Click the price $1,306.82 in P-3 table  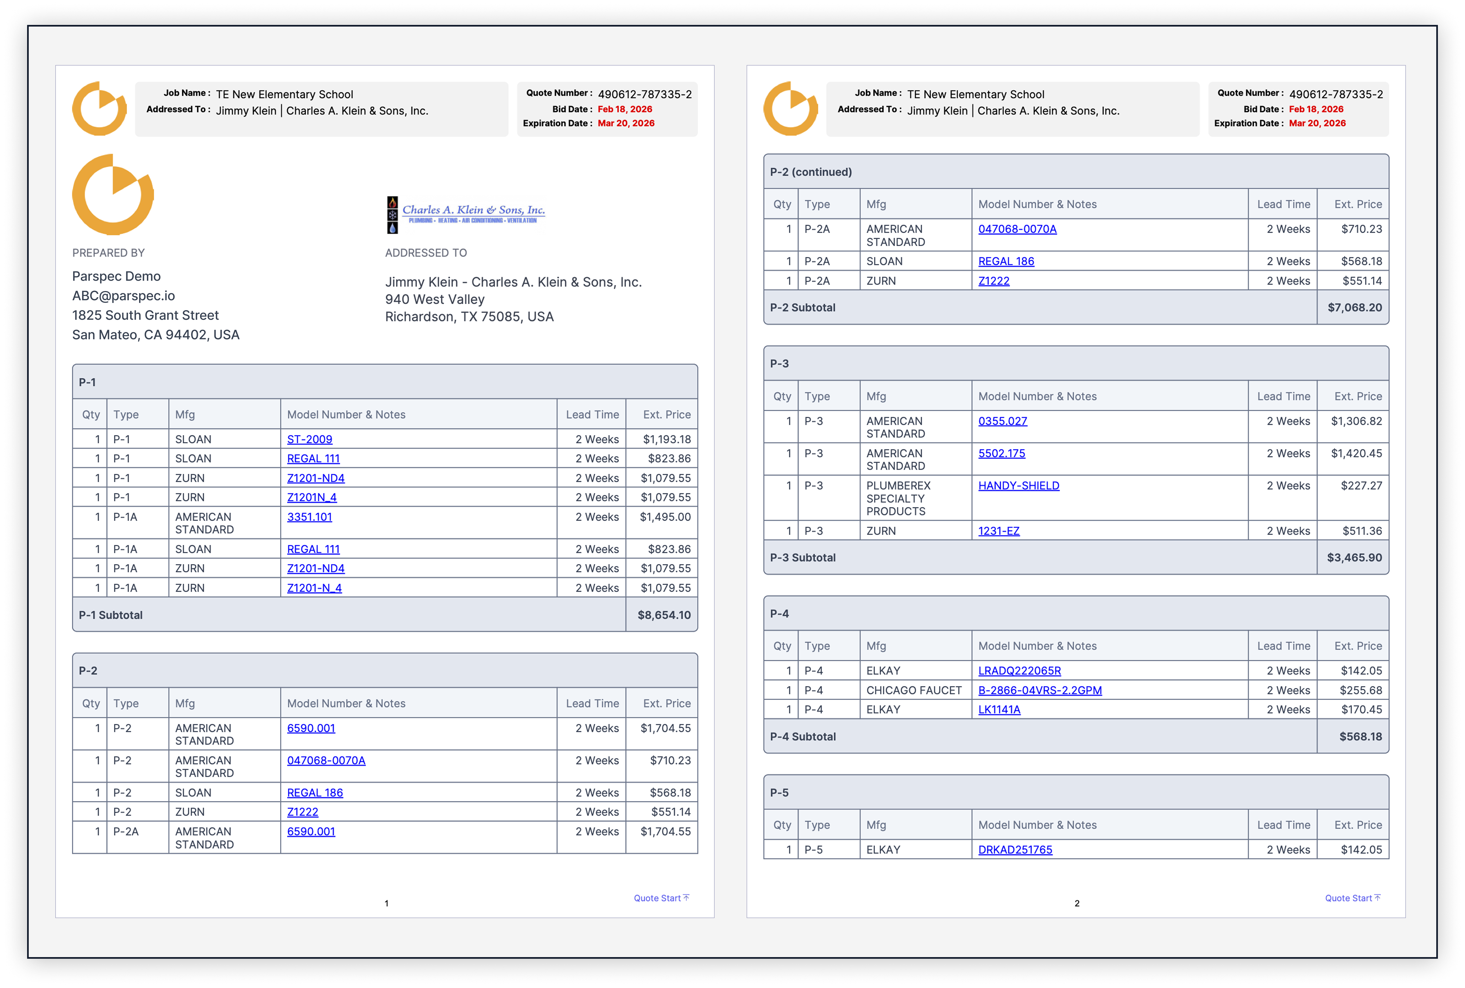(x=1357, y=422)
